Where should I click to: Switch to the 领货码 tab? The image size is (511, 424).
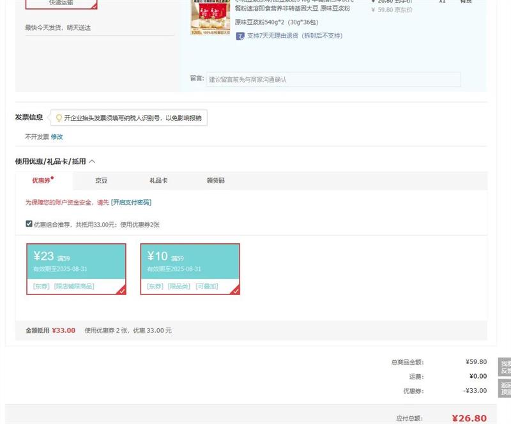tap(215, 181)
